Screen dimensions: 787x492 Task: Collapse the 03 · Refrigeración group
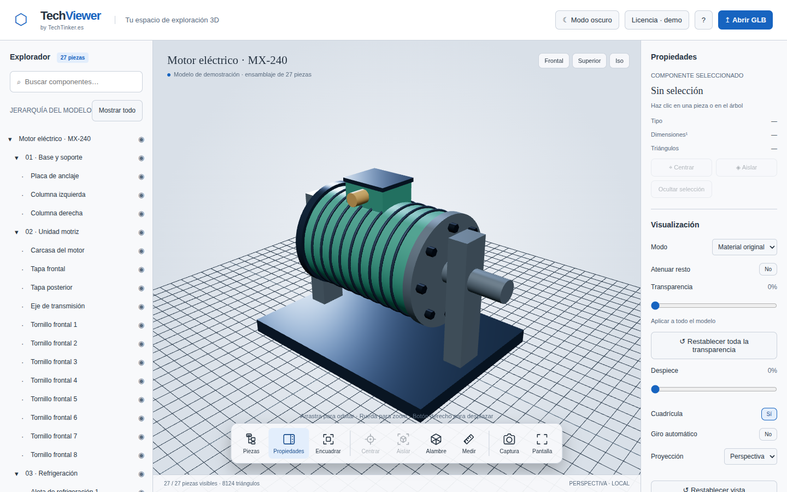tap(16, 474)
